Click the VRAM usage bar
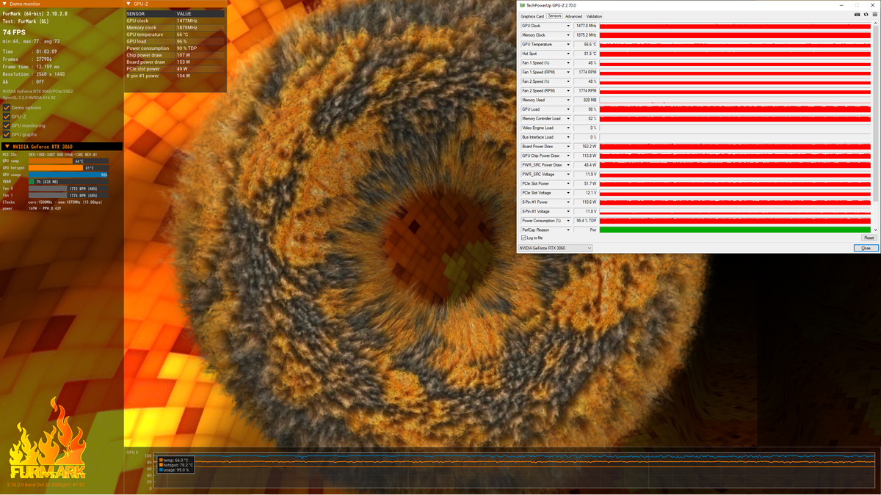 (x=68, y=182)
